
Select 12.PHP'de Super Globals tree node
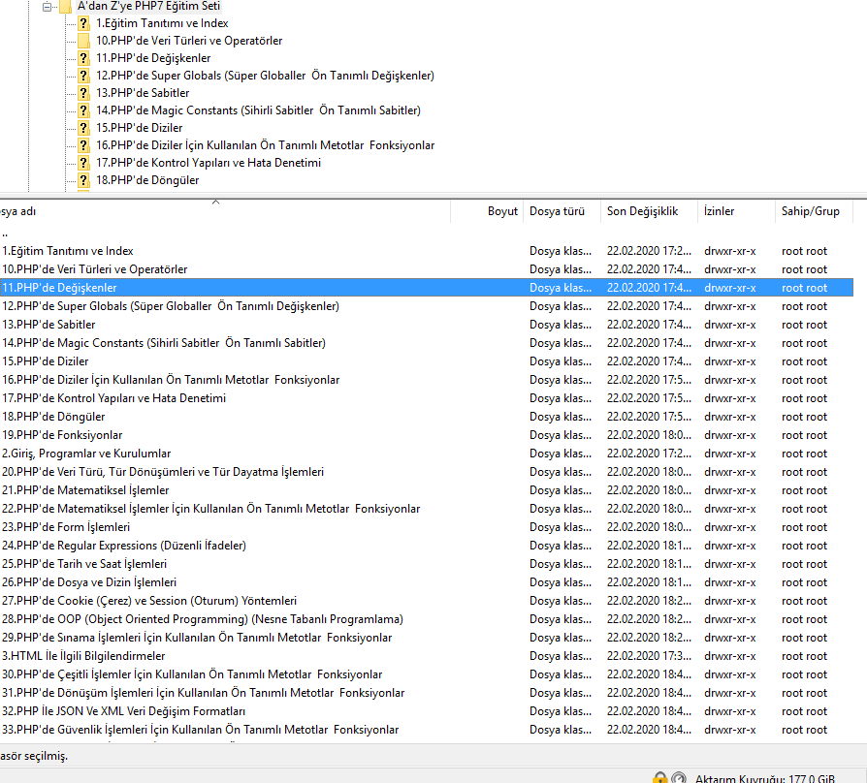265,76
